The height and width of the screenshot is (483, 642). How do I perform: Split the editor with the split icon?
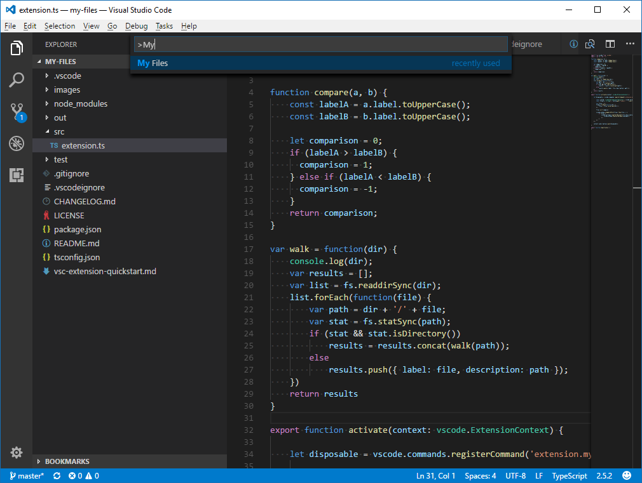(x=610, y=44)
